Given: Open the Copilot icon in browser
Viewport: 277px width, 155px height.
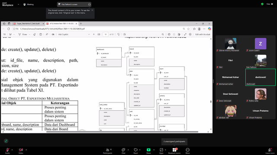Looking at the screenshot, I should tap(209, 29).
